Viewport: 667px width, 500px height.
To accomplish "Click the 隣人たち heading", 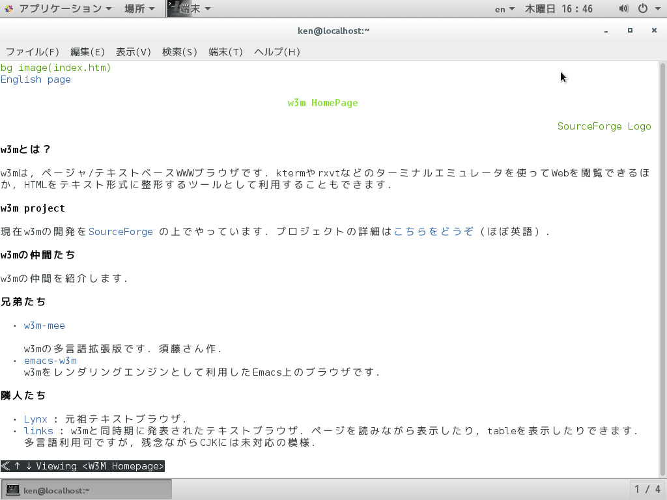I will 23,396.
